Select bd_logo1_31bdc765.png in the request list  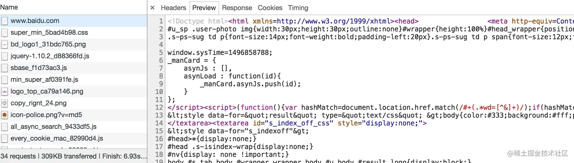coord(73,44)
